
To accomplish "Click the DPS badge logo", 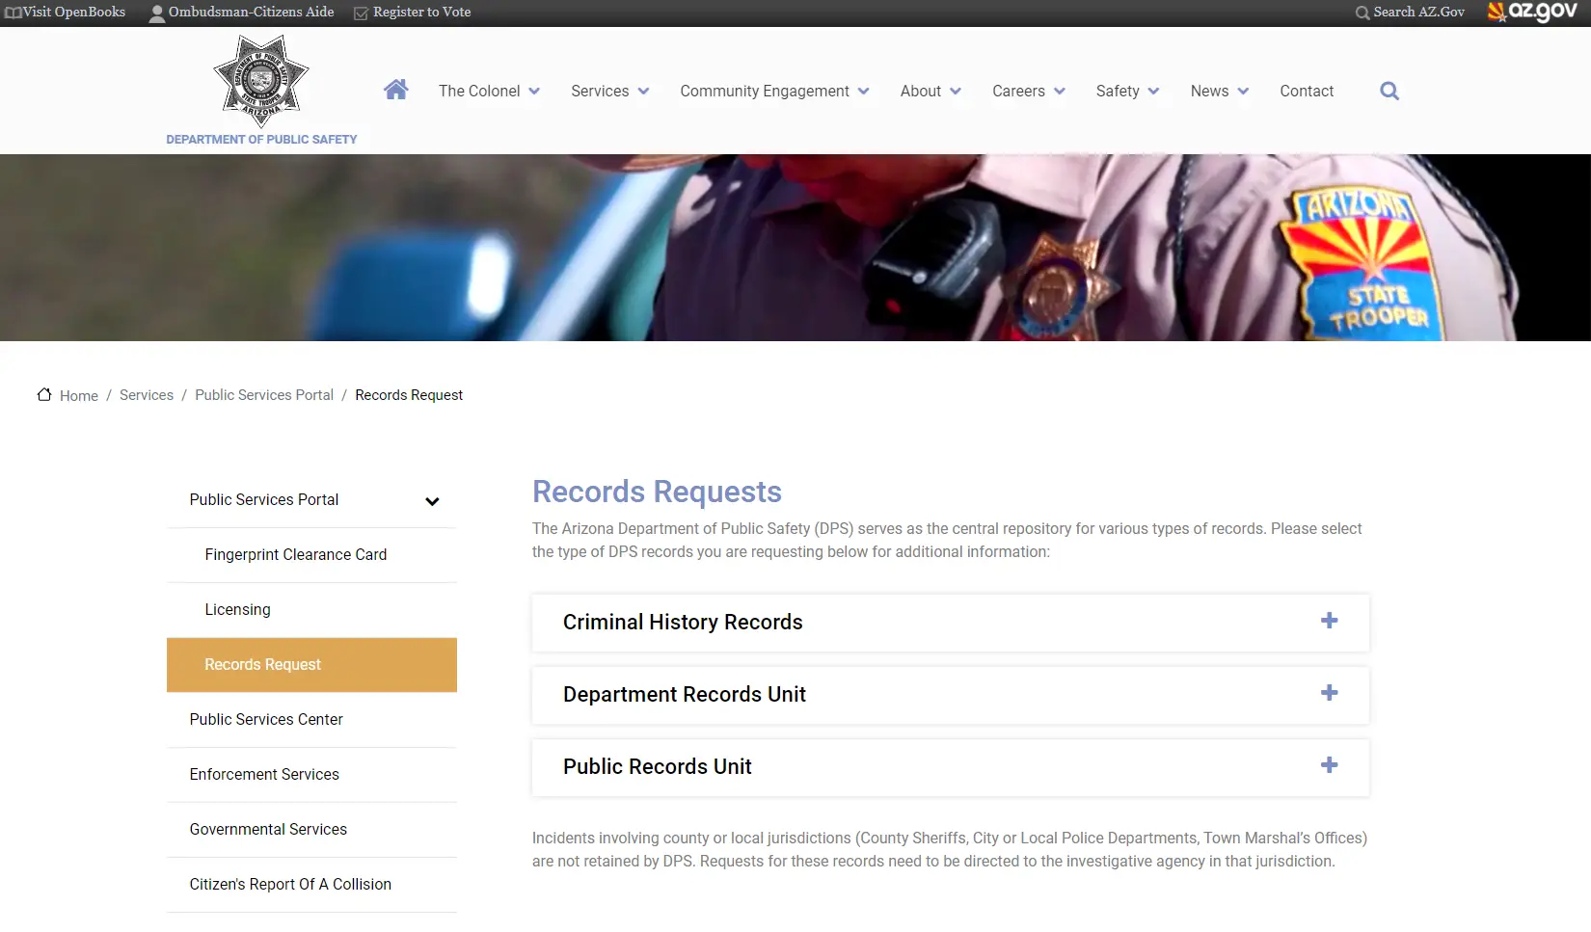I will pos(260,82).
